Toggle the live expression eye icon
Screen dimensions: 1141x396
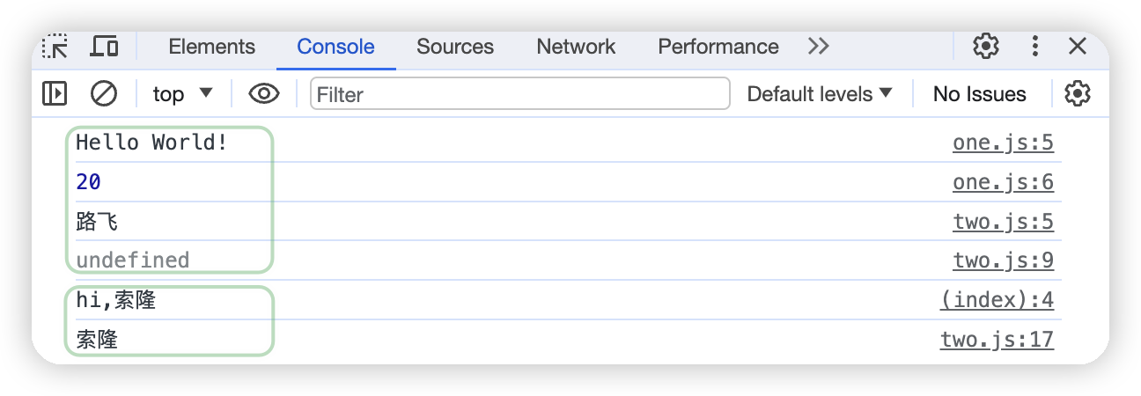tap(263, 93)
